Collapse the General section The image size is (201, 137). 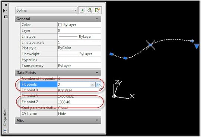tap(97, 19)
